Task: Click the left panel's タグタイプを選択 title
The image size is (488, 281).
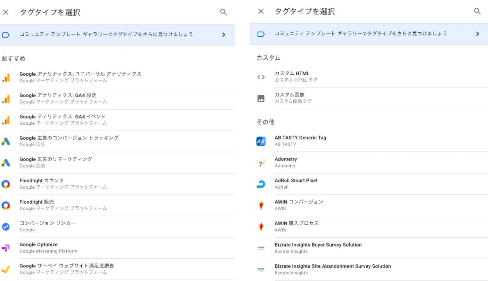Action: (50, 12)
